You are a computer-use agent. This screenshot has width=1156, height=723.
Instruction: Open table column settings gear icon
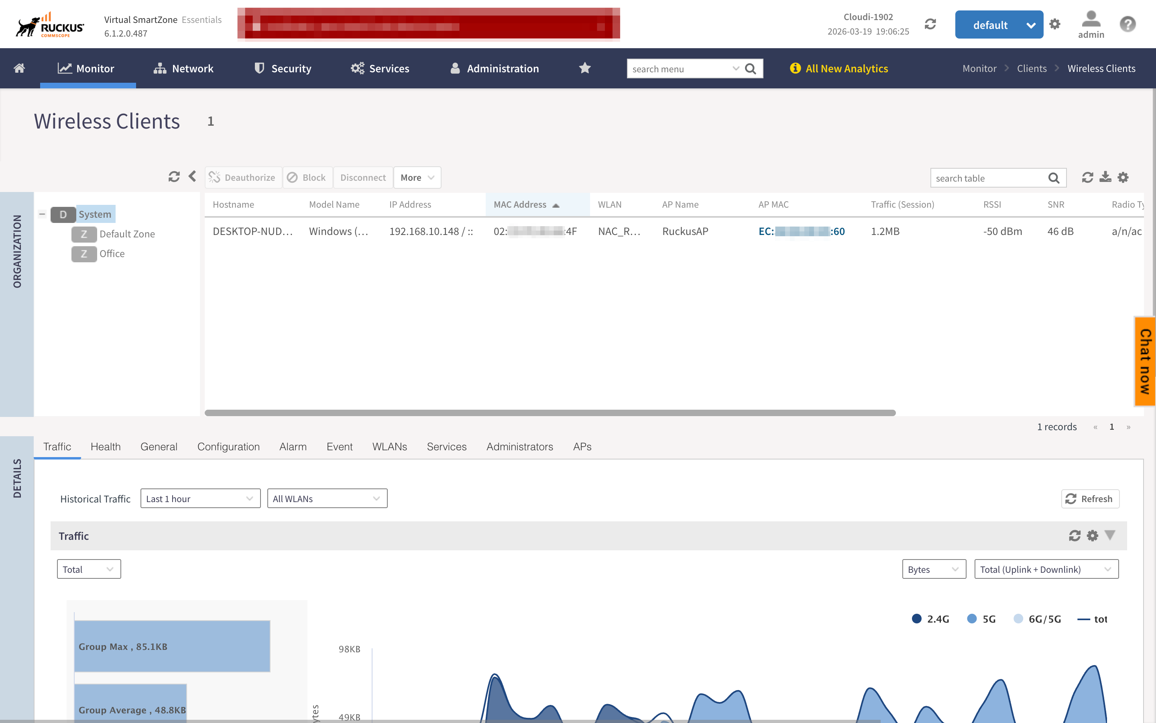click(x=1123, y=178)
